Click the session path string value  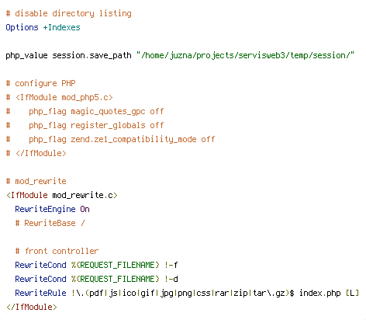(245, 55)
